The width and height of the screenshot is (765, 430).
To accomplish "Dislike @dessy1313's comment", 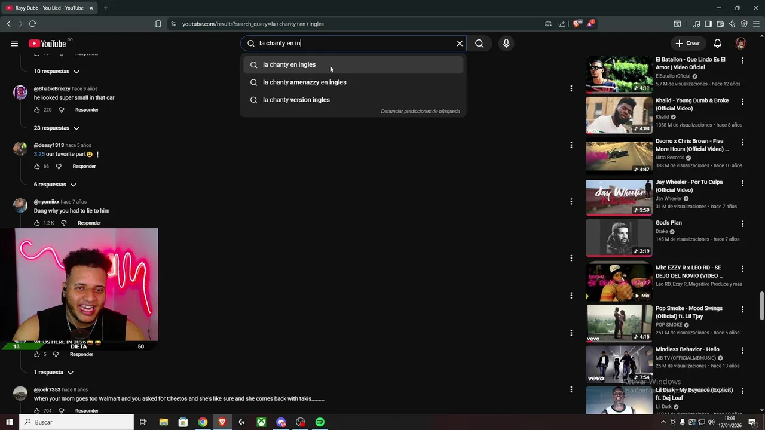I will (59, 166).
